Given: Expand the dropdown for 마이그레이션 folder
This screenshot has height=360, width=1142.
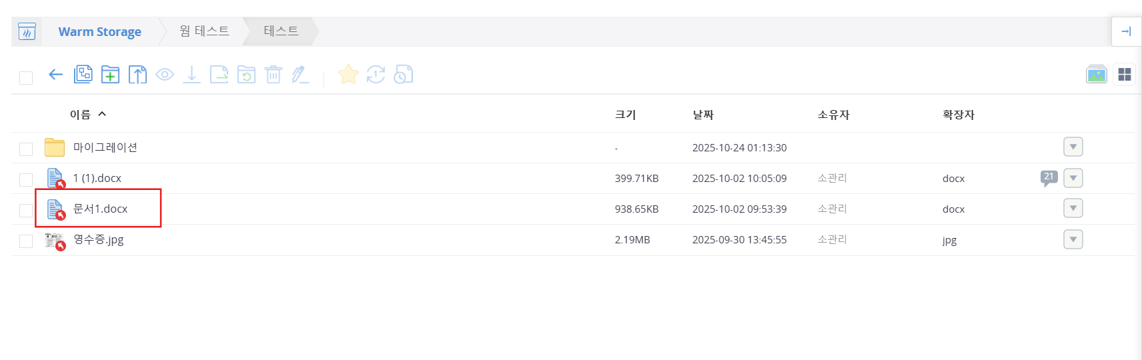Looking at the screenshot, I should click(1073, 147).
